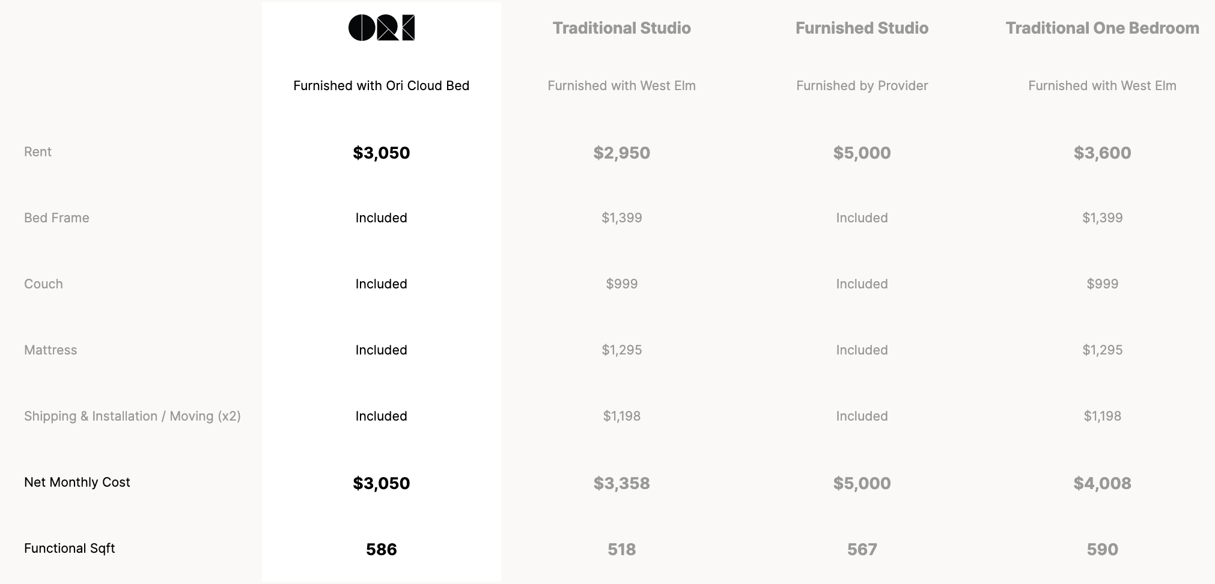Click the Traditional Studio rent $2,950
Image resolution: width=1215 pixels, height=584 pixels.
(621, 153)
